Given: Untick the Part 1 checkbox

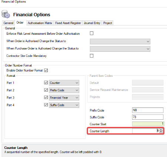Looking at the screenshot, I should point(46,82).
